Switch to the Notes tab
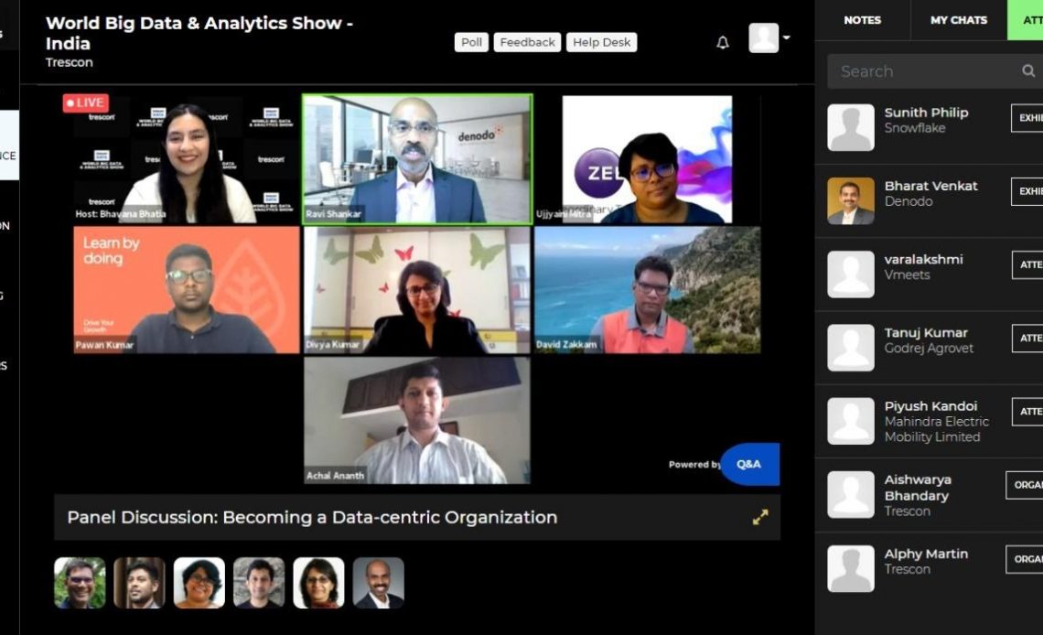Viewport: 1043px width, 635px height. pos(862,20)
